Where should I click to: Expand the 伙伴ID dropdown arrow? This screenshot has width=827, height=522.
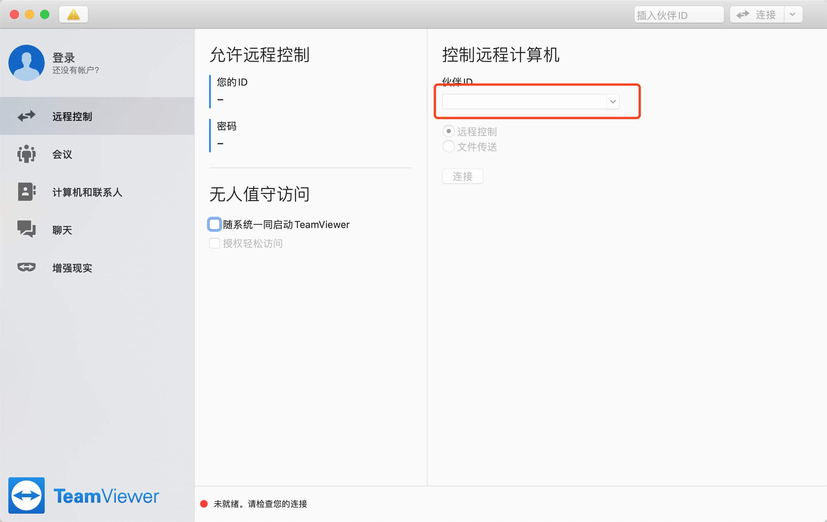pyautogui.click(x=613, y=102)
